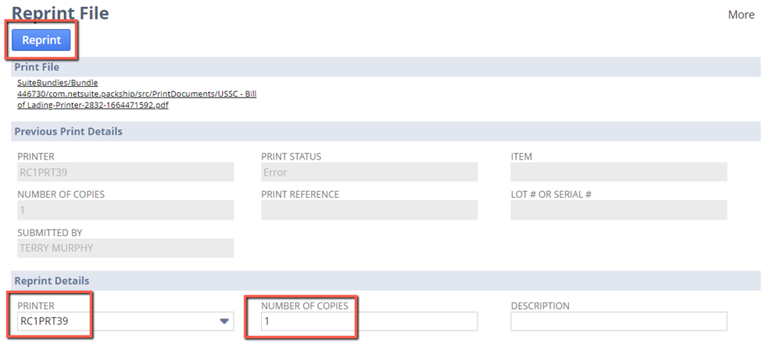Click the empty Item field

(618, 172)
